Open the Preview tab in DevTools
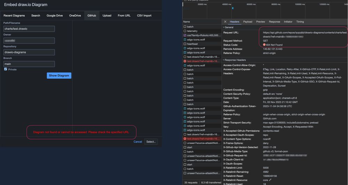 (x=261, y=22)
